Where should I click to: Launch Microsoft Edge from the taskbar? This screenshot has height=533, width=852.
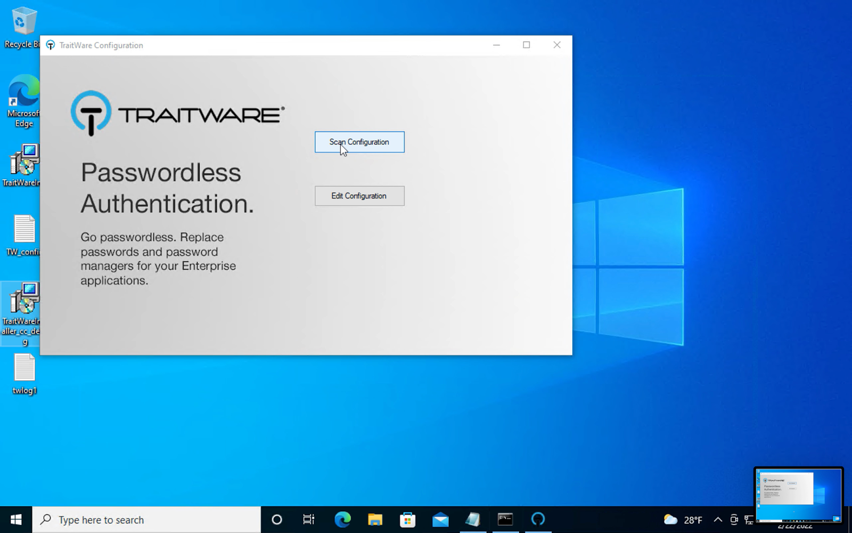[x=342, y=520]
